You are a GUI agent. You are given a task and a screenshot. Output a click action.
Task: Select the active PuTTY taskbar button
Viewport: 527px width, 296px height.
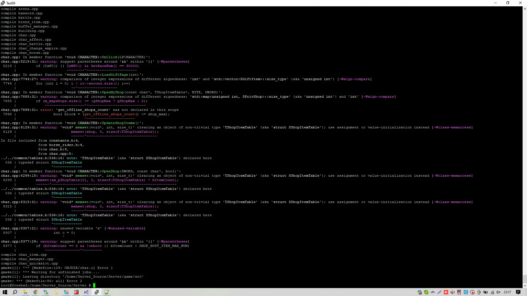coord(97,292)
